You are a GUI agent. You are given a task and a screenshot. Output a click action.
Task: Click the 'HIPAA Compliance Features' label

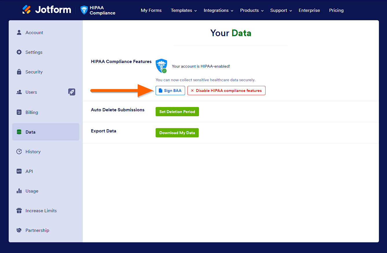pos(121,62)
